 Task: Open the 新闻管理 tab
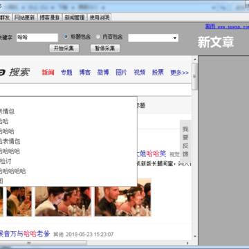click(x=75, y=17)
